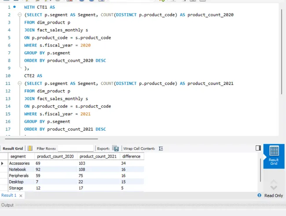Viewport: 286px width, 216px height.
Task: Click the down chevron in results side panel
Action: click(274, 187)
